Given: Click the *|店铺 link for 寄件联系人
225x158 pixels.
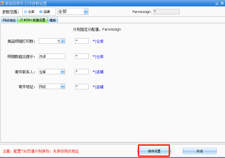Looking at the screenshot, I should (x=98, y=72).
